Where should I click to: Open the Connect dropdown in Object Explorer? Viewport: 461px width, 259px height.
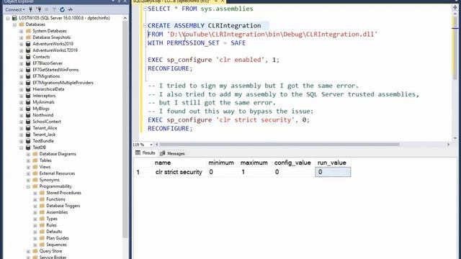click(15, 9)
